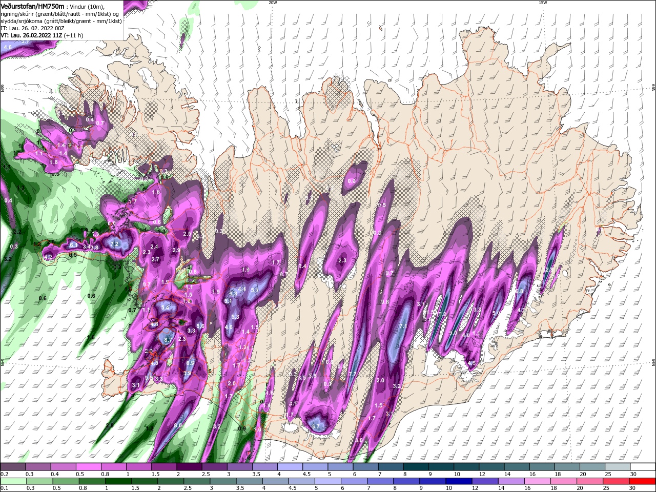Click the 8.7 precipitation value on the map

(x=168, y=339)
